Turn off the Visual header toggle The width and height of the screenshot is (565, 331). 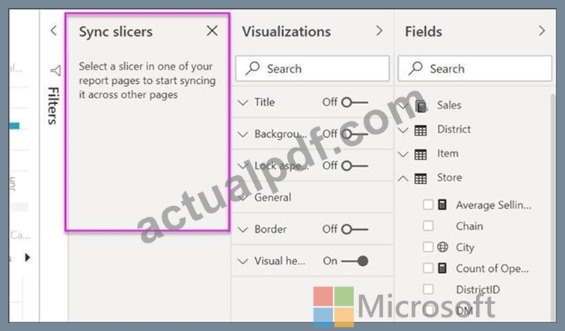pos(355,261)
